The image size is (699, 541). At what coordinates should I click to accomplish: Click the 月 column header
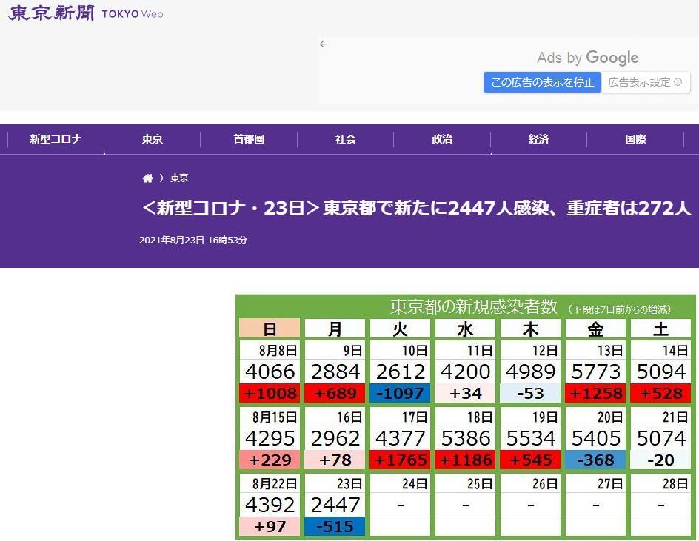335,329
